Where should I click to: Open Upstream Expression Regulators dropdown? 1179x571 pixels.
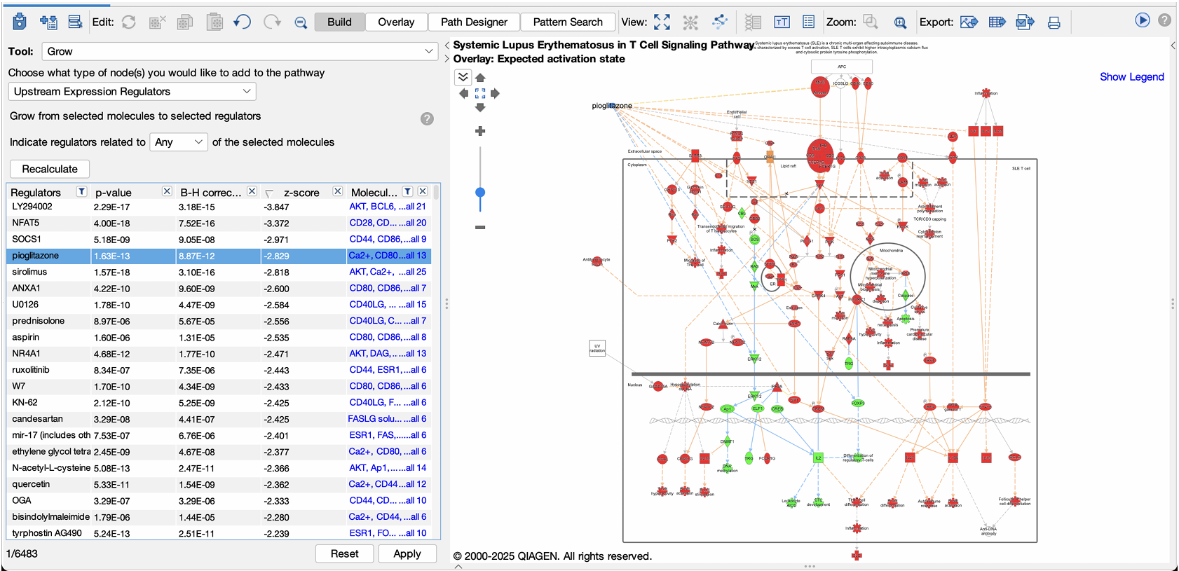(x=132, y=91)
